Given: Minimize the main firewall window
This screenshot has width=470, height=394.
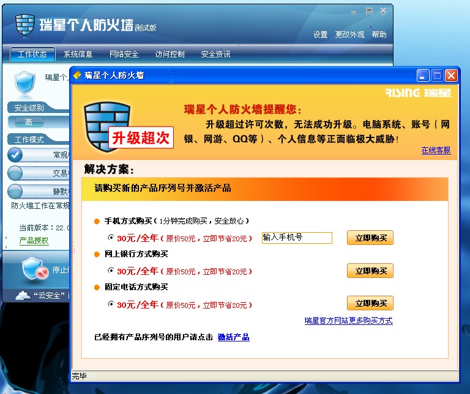Looking at the screenshot, I should click(x=354, y=12).
